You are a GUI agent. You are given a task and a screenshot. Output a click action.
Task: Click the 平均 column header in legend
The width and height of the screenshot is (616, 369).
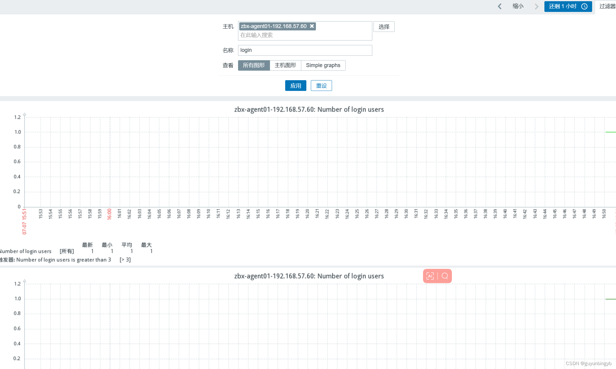click(x=127, y=245)
